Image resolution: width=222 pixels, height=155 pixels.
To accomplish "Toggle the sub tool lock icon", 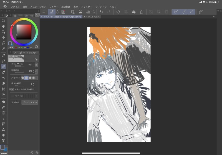I will pos(36,59).
